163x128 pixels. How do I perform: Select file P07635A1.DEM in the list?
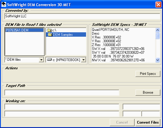pos(24,30)
